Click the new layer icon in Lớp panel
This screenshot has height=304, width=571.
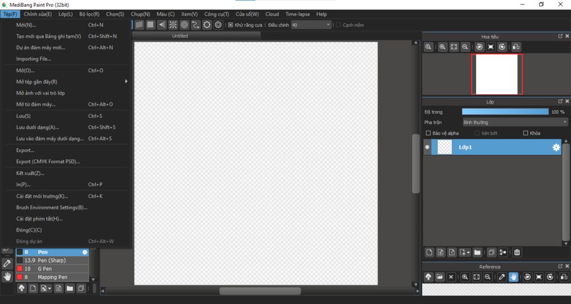click(x=429, y=252)
